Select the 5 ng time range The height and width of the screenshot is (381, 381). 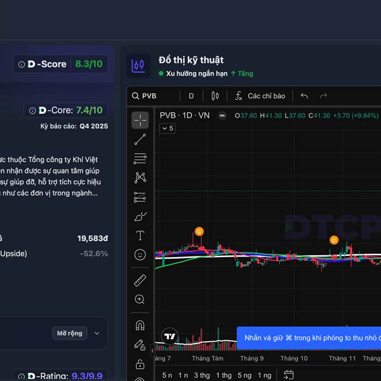point(244,375)
